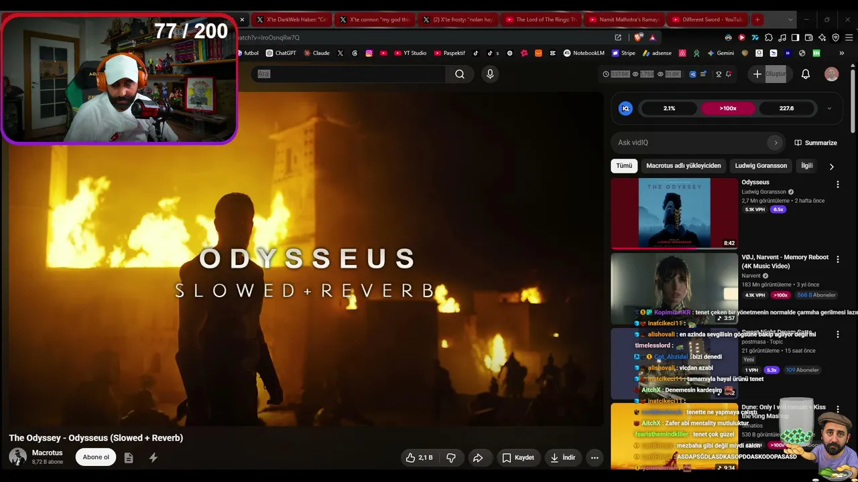Open options for the Odysseus recommended video

837,184
